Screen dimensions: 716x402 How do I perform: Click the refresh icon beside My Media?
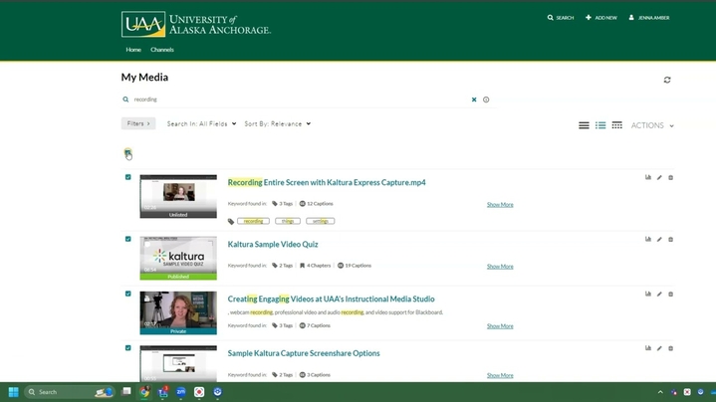[x=667, y=80]
